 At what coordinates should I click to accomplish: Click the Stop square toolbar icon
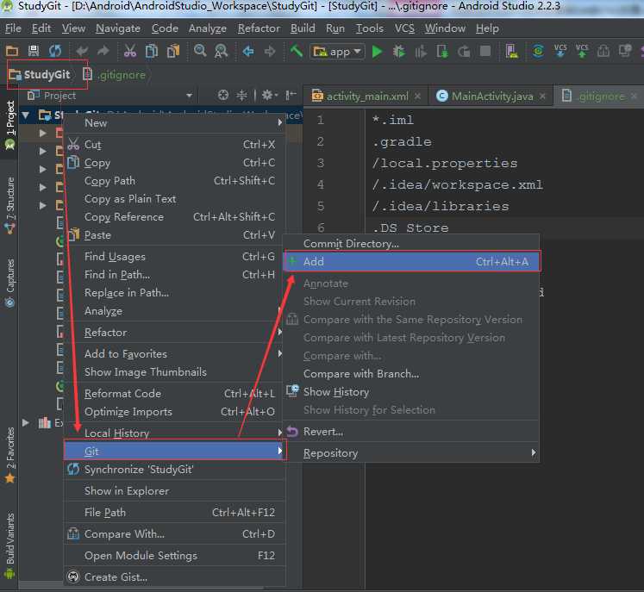(485, 52)
